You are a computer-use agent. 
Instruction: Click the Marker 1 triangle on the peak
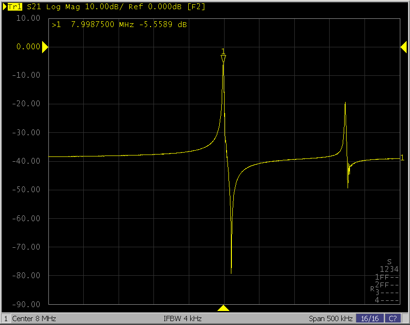tap(223, 59)
